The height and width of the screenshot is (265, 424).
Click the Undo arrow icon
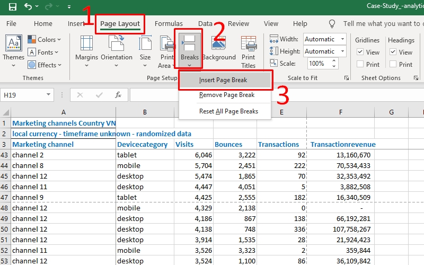[x=28, y=6]
